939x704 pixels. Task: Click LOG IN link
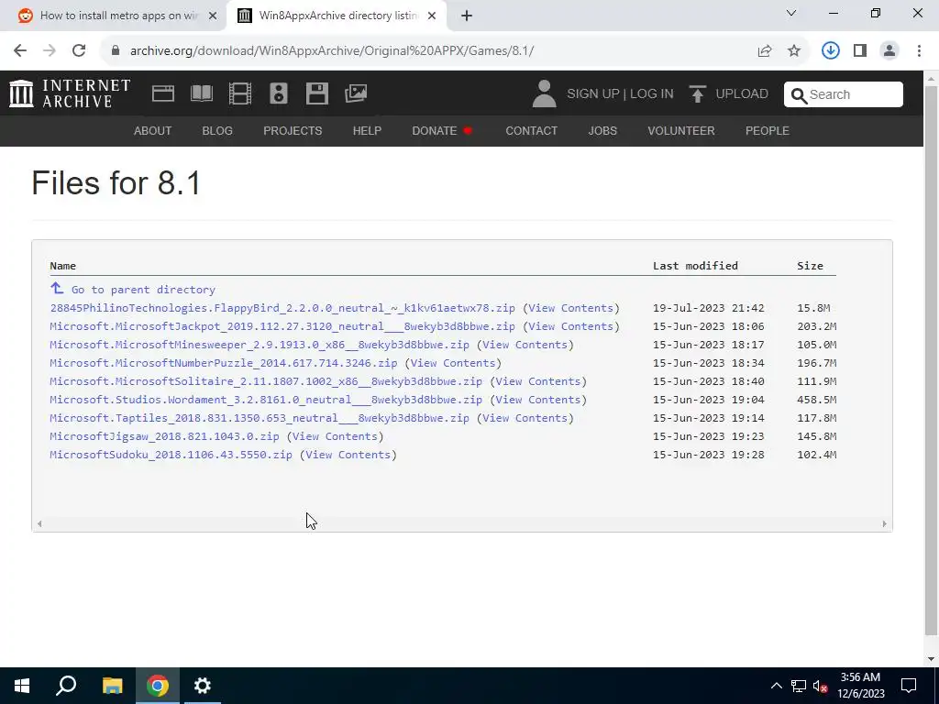pyautogui.click(x=652, y=94)
